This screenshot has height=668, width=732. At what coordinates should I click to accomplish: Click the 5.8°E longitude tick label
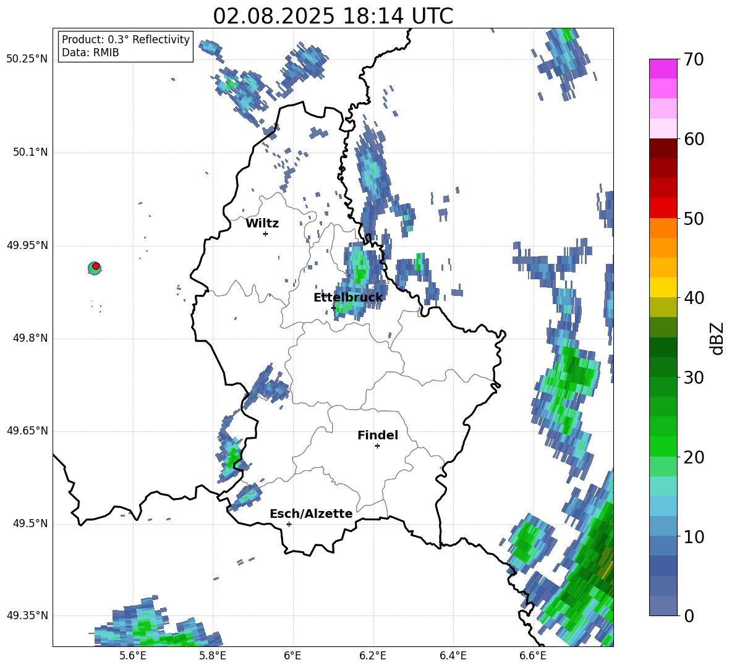(213, 656)
